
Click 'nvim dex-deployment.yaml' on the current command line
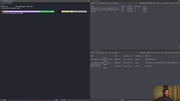click(x=12, y=13)
